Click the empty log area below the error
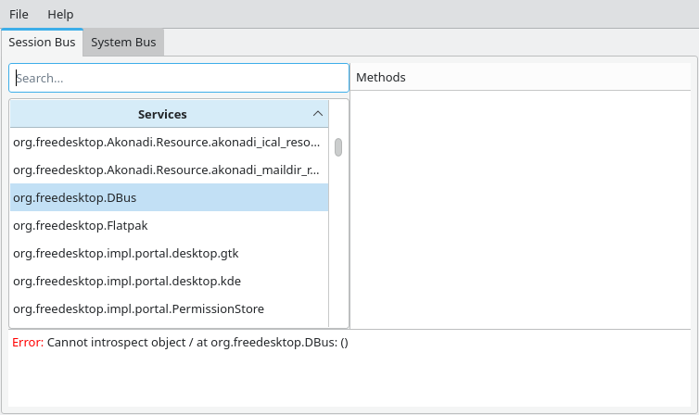Viewport: 699px width, 415px height. pyautogui.click(x=349, y=379)
